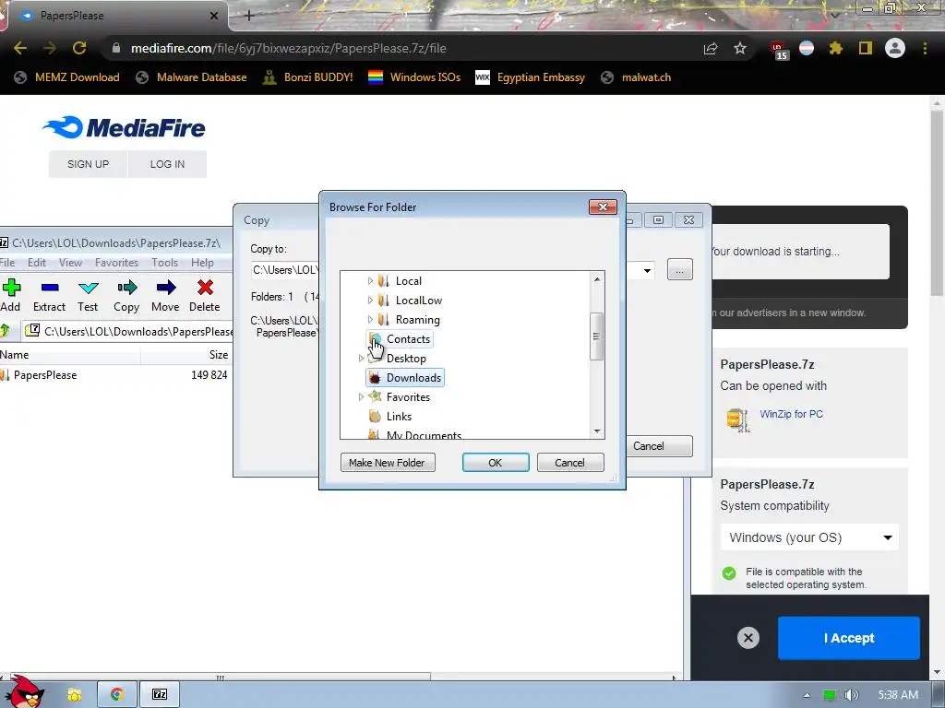The height and width of the screenshot is (708, 945).
Task: Expand the Desktop folder in tree
Action: coord(361,359)
